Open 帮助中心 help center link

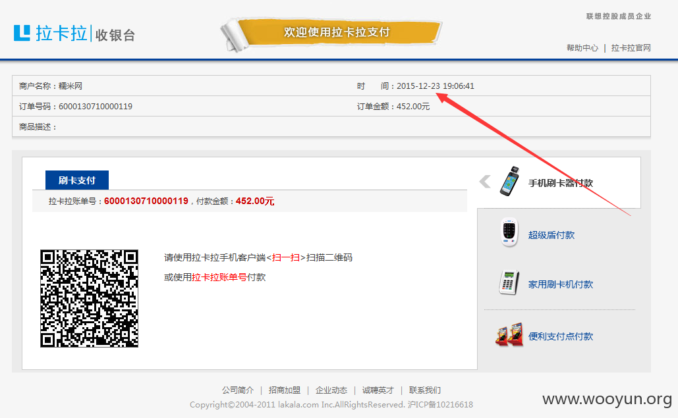click(582, 48)
